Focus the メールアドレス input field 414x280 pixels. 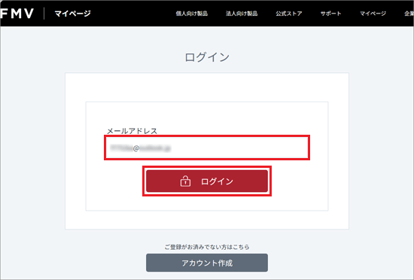point(207,148)
